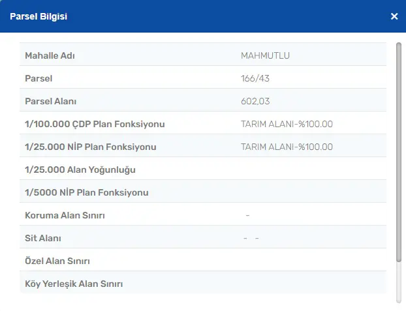Click the Koruma Alan Sınırı label
This screenshot has width=406, height=311.
tap(65, 215)
